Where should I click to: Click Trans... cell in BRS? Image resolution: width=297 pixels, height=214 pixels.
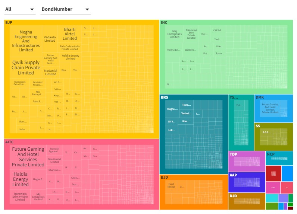tap(187, 105)
